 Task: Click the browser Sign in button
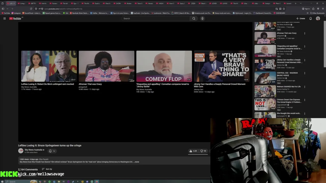point(306,9)
